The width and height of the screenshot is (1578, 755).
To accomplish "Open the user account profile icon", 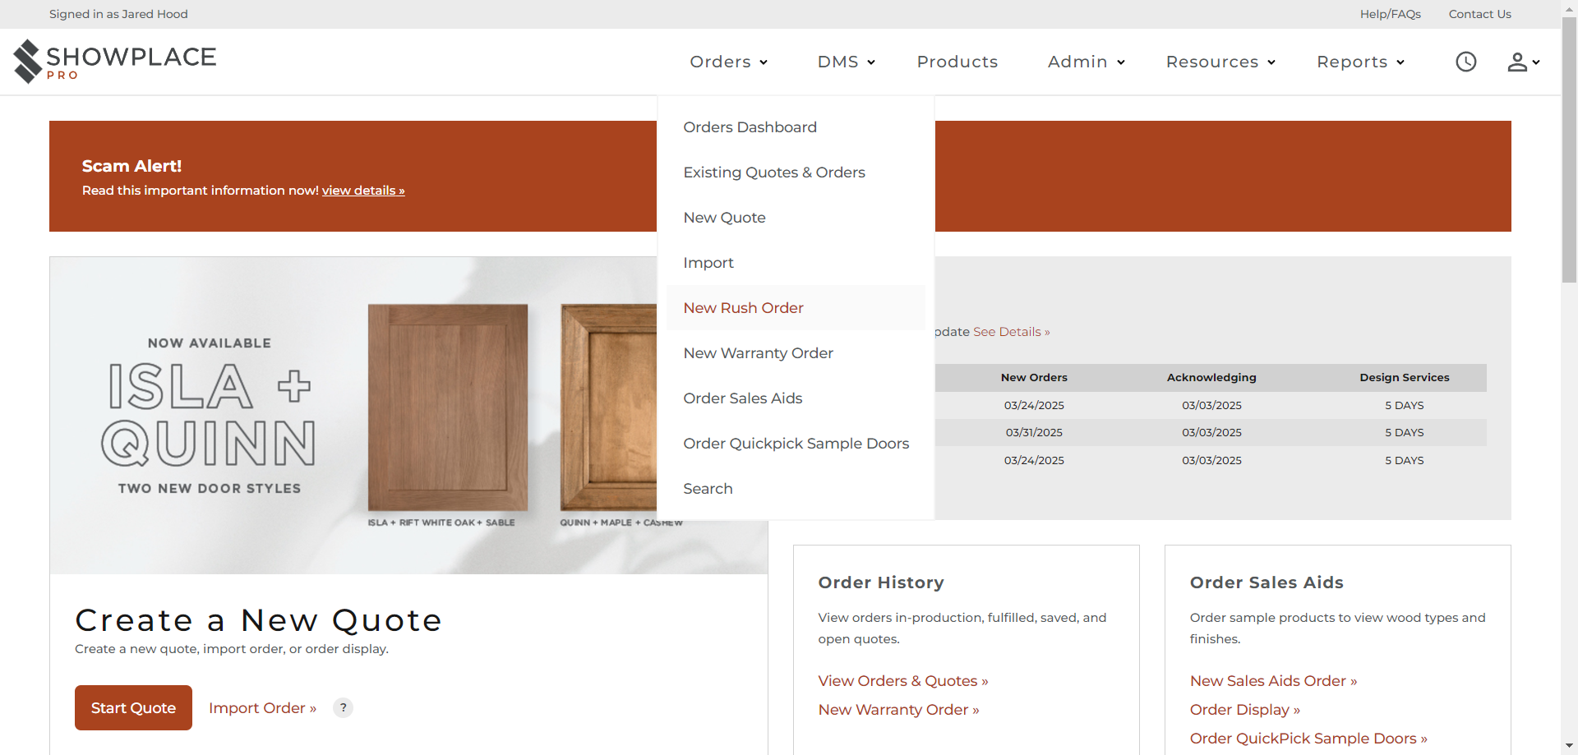I will coord(1523,62).
